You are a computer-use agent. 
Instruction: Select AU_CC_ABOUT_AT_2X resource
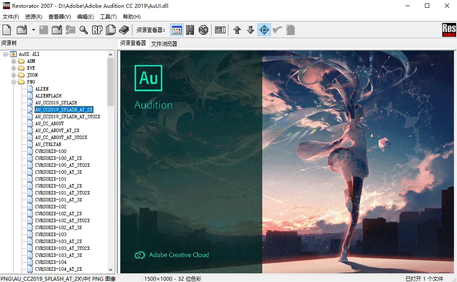[x=57, y=130]
